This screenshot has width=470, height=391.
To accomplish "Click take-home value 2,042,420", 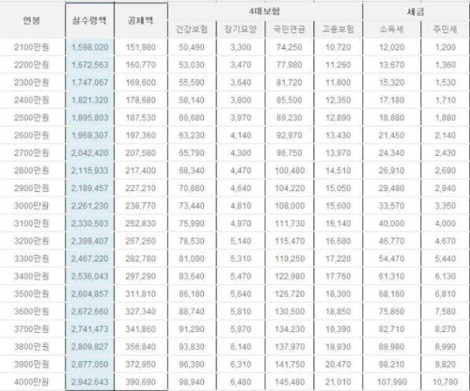I will click(x=90, y=153).
